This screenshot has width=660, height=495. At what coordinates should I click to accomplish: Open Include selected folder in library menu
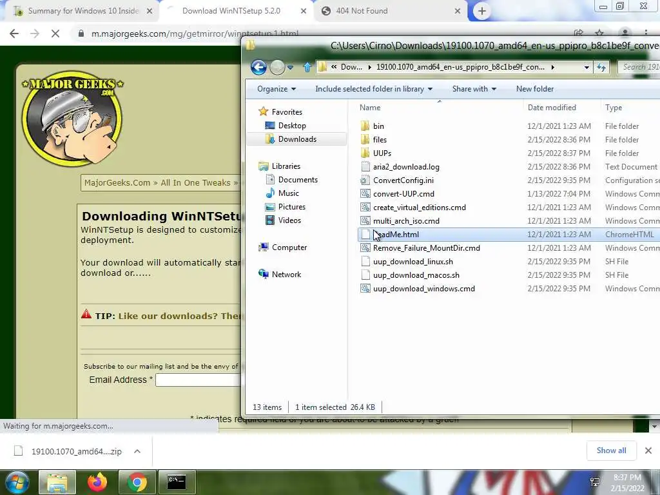[374, 89]
